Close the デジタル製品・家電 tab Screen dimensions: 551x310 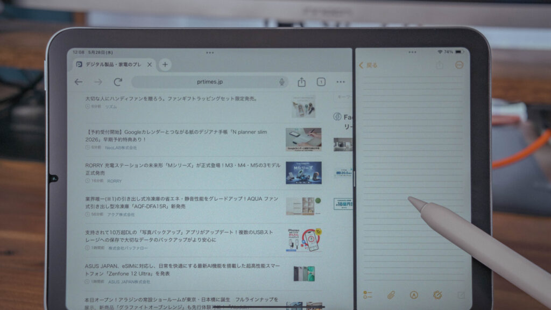(150, 65)
